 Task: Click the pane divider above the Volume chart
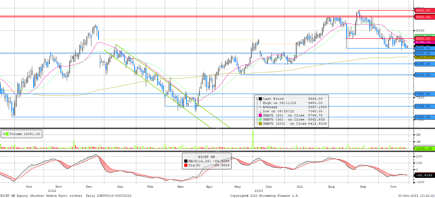click(217, 128)
